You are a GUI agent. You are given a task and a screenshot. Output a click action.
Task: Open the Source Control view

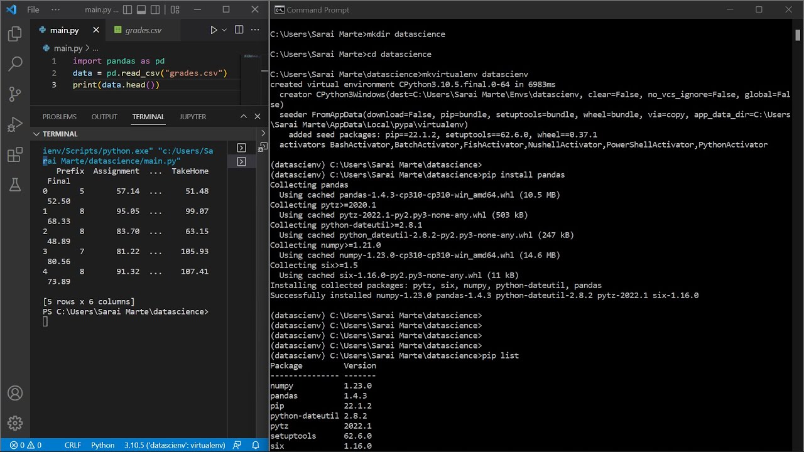click(x=15, y=94)
